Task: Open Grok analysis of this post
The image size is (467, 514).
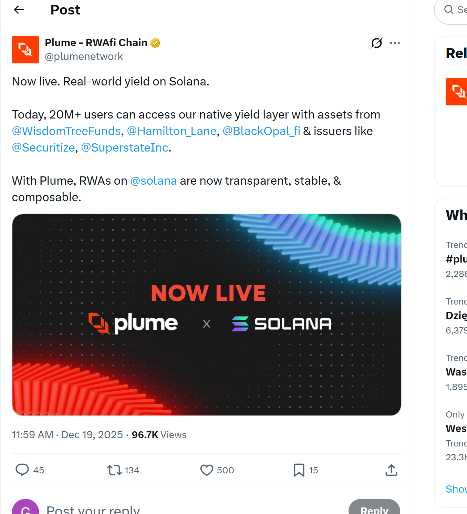Action: pyautogui.click(x=376, y=43)
